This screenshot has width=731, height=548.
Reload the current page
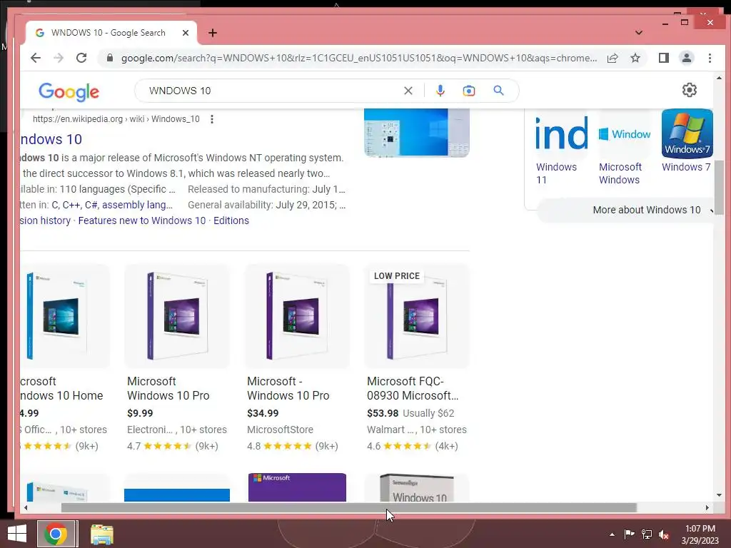(81, 58)
